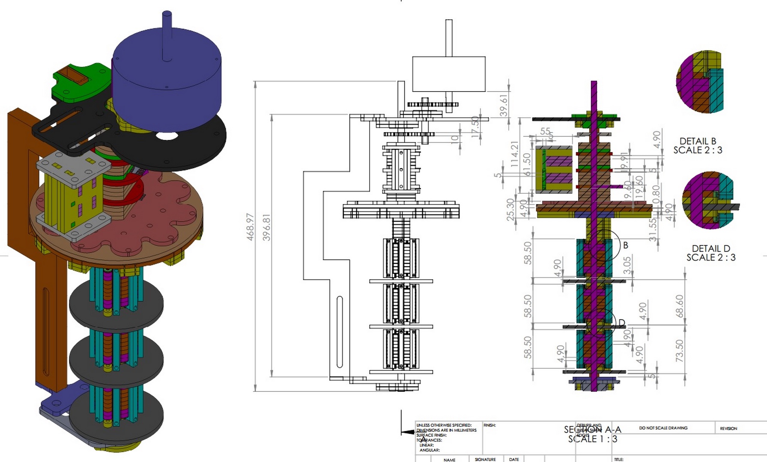Click the brown mounting bracket in the 3D view

pos(21,180)
